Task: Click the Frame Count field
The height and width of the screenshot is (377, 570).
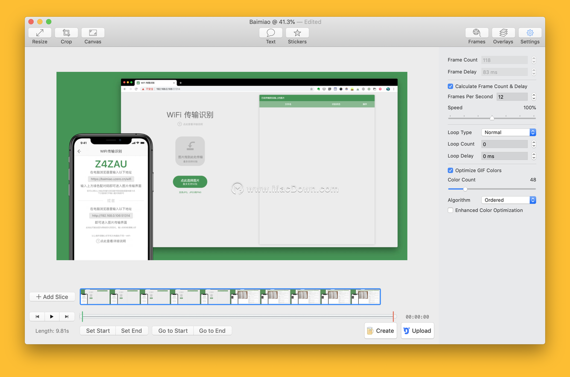Action: (504, 60)
